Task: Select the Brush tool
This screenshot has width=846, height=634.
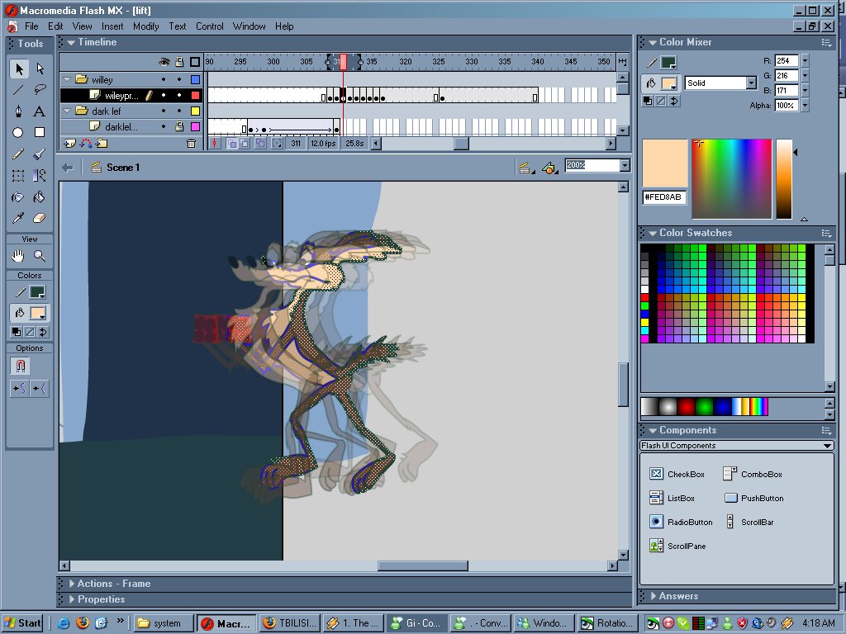Action: tap(40, 154)
